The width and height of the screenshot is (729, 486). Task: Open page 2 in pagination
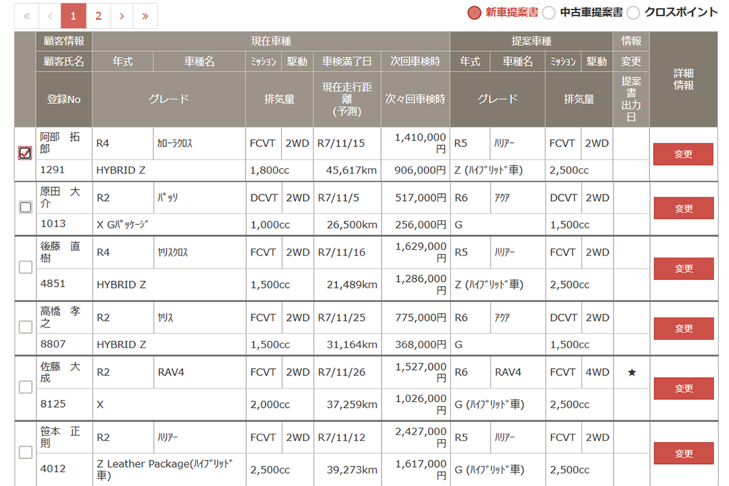98,16
